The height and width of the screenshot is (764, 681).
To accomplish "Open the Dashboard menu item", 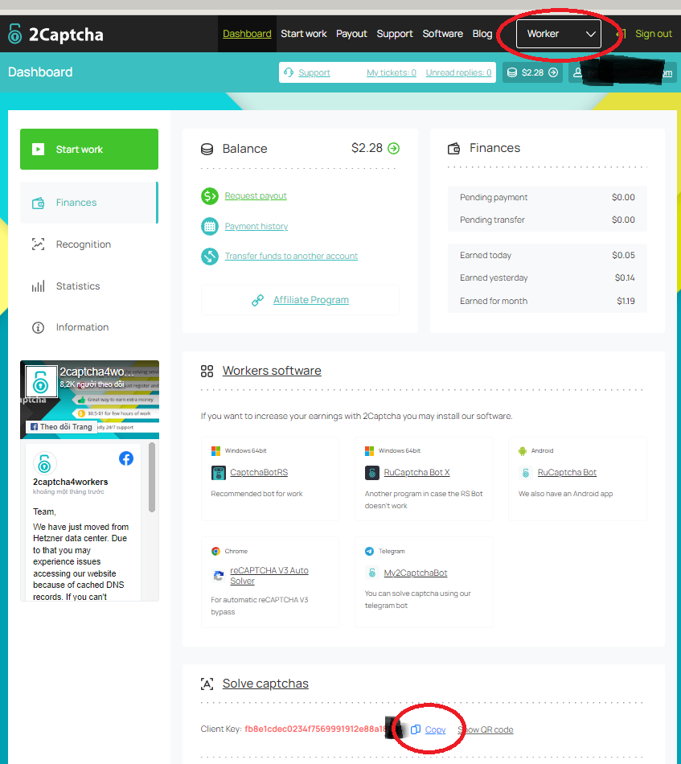I will click(247, 34).
